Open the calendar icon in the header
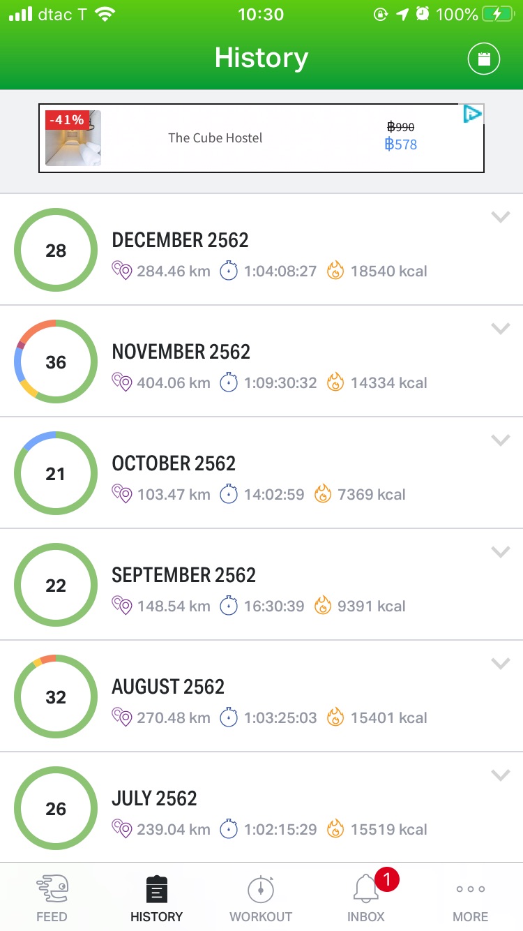Screen dimensions: 523x931 484,59
